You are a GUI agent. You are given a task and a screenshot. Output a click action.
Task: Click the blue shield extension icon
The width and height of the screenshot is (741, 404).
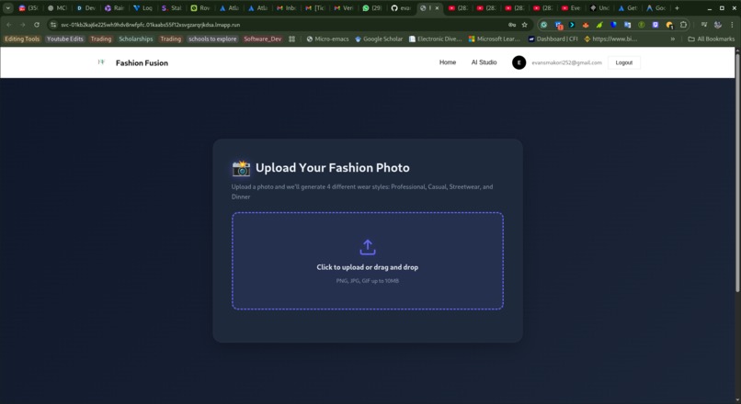point(613,25)
